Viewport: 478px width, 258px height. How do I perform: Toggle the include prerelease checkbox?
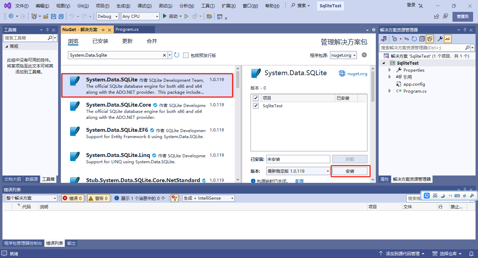tap(186, 55)
